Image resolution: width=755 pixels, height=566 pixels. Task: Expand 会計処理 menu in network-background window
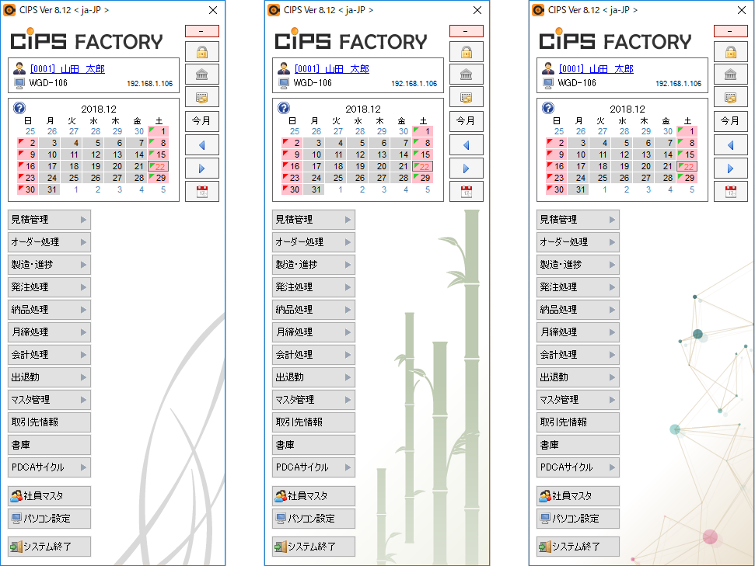tap(578, 355)
